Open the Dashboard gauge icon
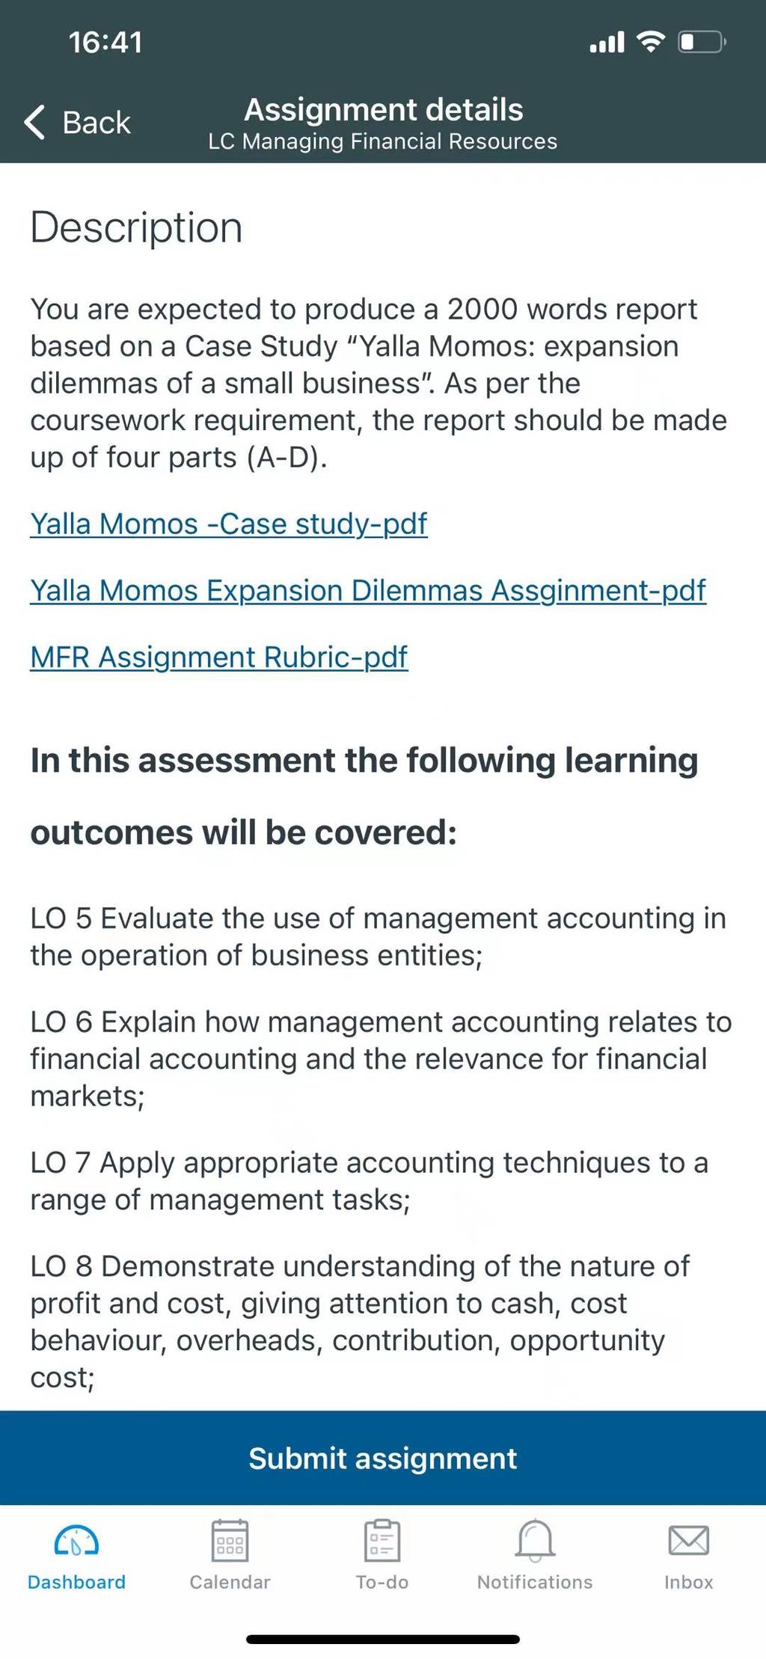Viewport: 766px width, 1659px height. (76, 1541)
